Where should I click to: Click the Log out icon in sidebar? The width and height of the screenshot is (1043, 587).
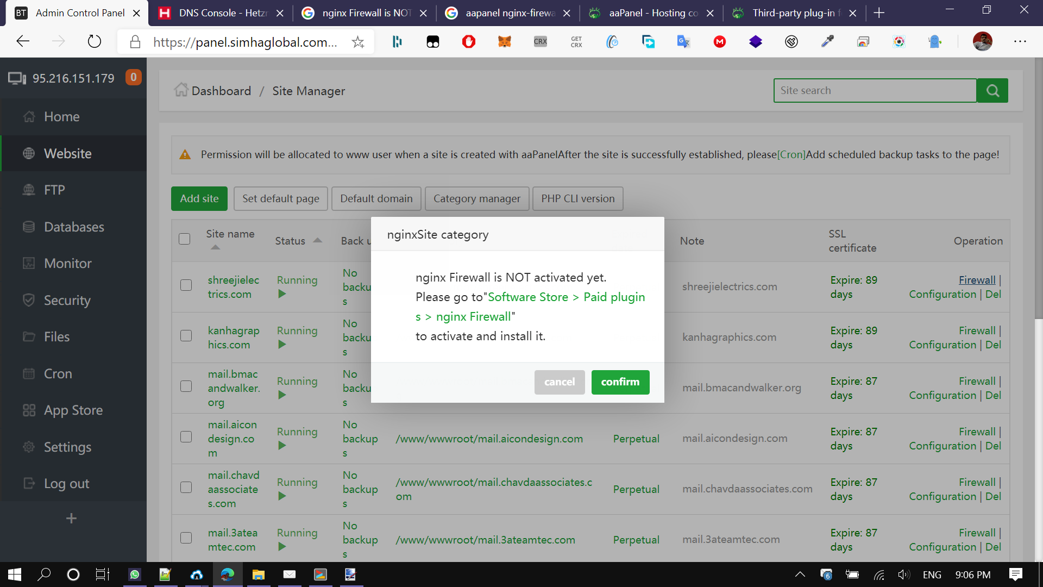click(29, 483)
